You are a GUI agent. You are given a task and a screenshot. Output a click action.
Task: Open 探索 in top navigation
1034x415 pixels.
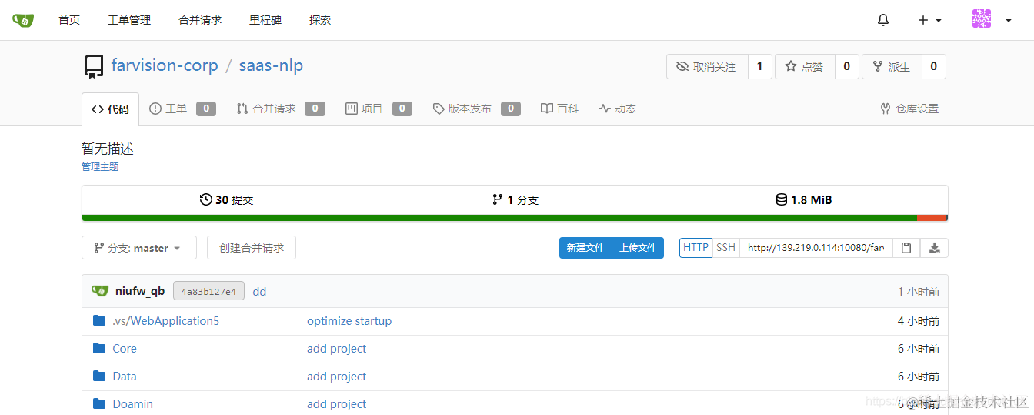pos(320,20)
